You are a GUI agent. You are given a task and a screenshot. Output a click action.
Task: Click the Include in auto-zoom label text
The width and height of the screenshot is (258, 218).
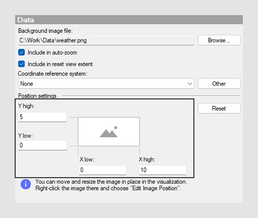53,52
